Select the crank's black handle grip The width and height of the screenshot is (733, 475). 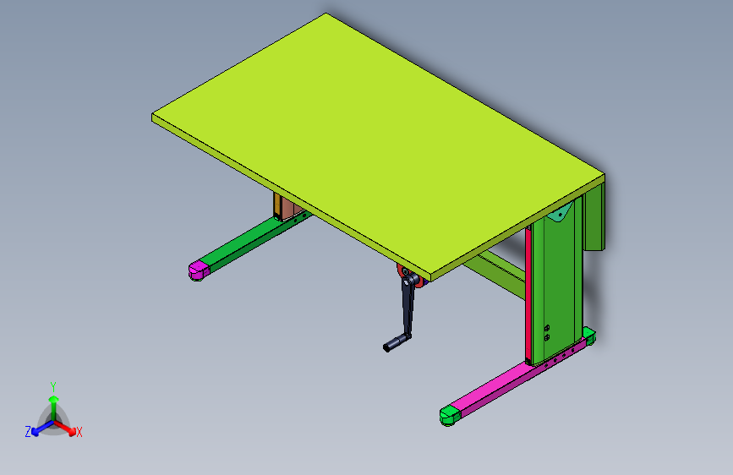click(x=395, y=344)
